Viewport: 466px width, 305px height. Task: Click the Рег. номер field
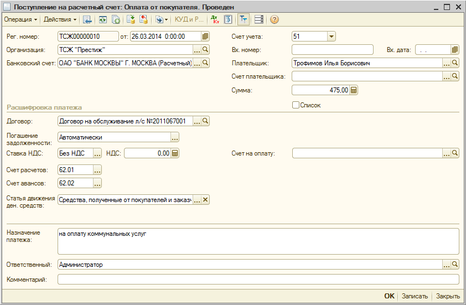[x=88, y=37]
